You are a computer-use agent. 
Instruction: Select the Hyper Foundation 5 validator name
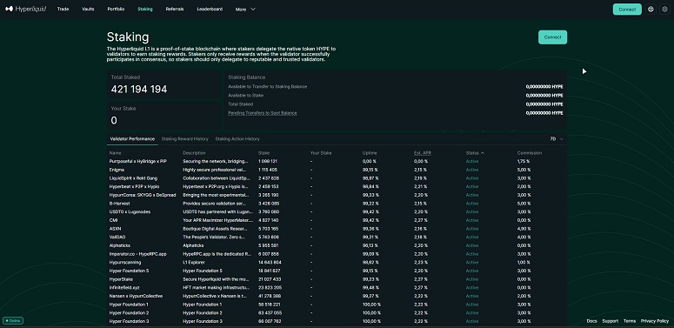click(129, 271)
